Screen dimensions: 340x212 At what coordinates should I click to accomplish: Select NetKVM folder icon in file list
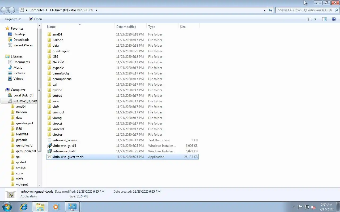coord(49,62)
